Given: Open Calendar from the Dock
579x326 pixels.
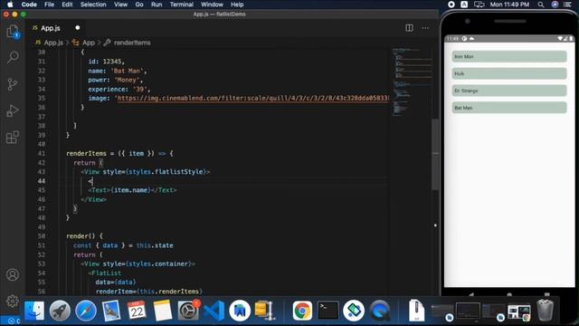Looking at the screenshot, I should pyautogui.click(x=137, y=311).
